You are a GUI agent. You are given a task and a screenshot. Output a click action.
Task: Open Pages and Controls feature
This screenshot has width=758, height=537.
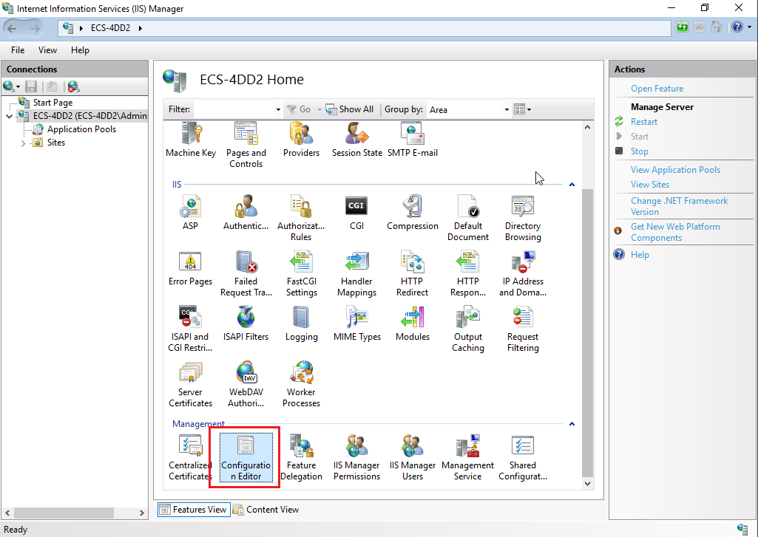(x=246, y=145)
